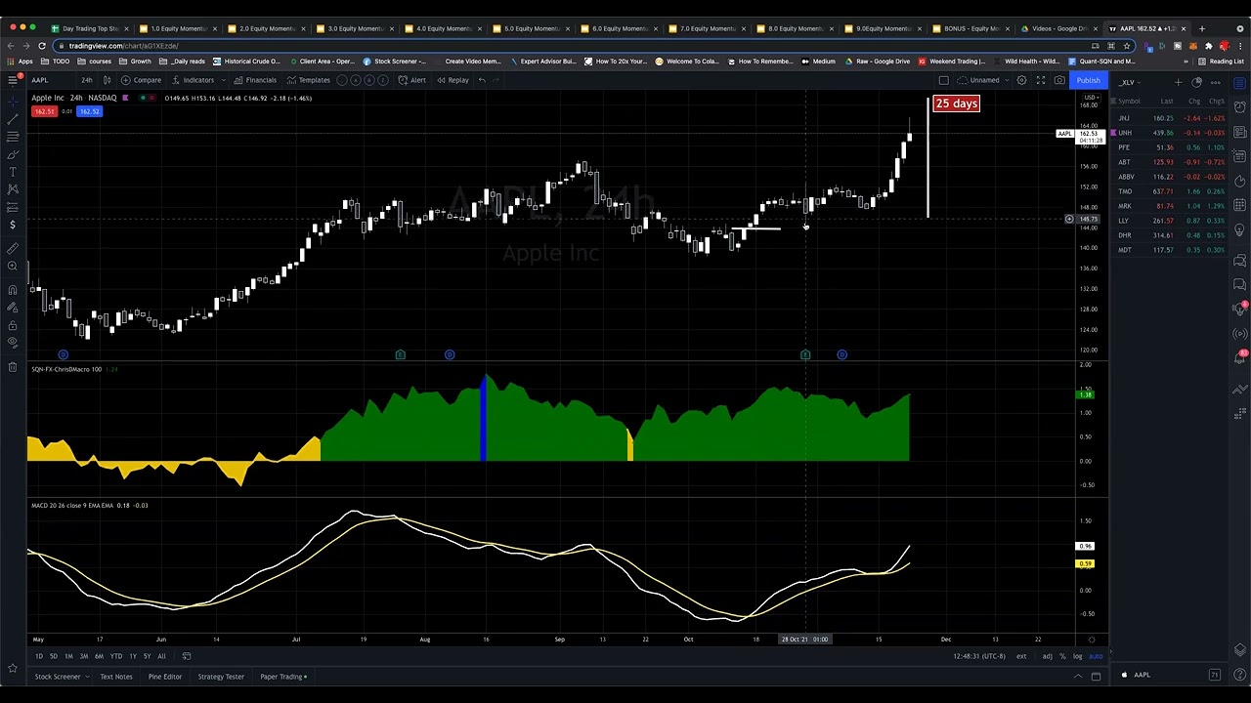Add a symbol to the watchlist
The image size is (1251, 703).
[x=1179, y=83]
